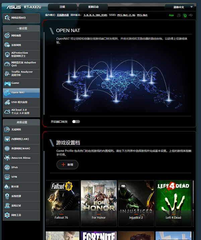Screen dimensions: 201x240
Task: Open firmware version 3.0.0.4.384_9385 link
Action: tap(95, 15)
